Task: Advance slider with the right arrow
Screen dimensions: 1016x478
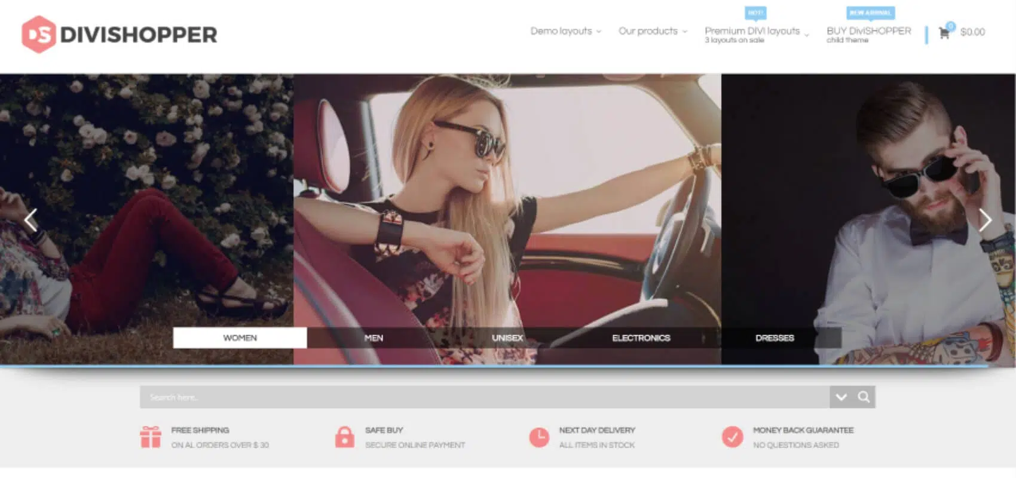Action: (x=985, y=220)
